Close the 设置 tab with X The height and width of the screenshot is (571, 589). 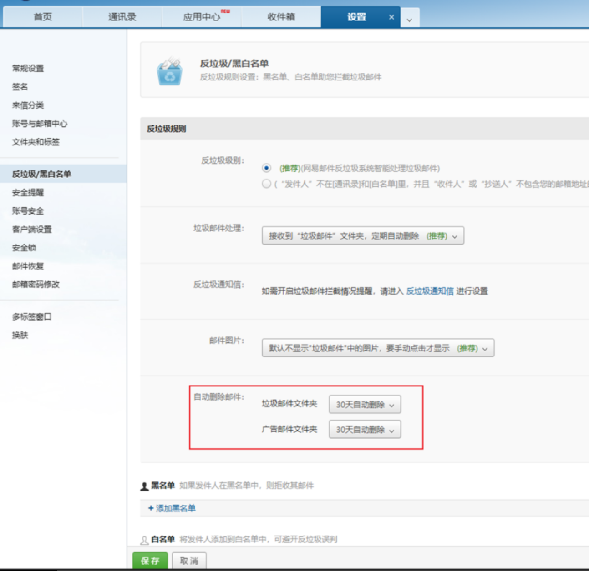pyautogui.click(x=391, y=17)
